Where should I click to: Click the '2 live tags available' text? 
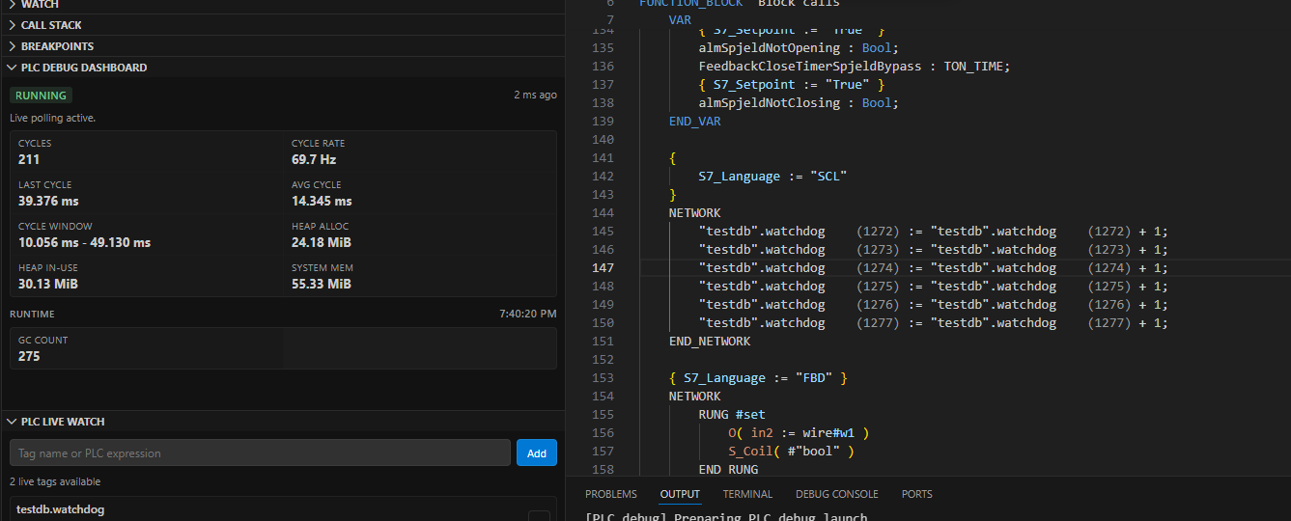55,481
